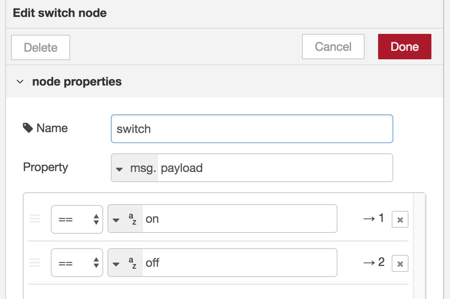Open the == operator dropdown for rule 1
This screenshot has height=299, width=450.
click(77, 219)
